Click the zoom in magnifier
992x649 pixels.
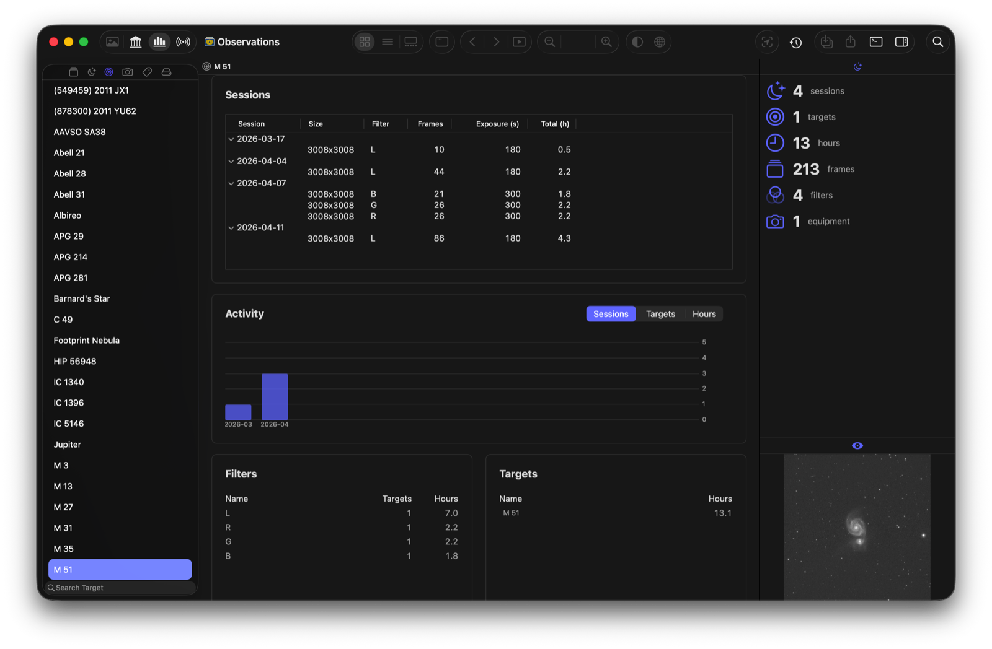coord(606,42)
